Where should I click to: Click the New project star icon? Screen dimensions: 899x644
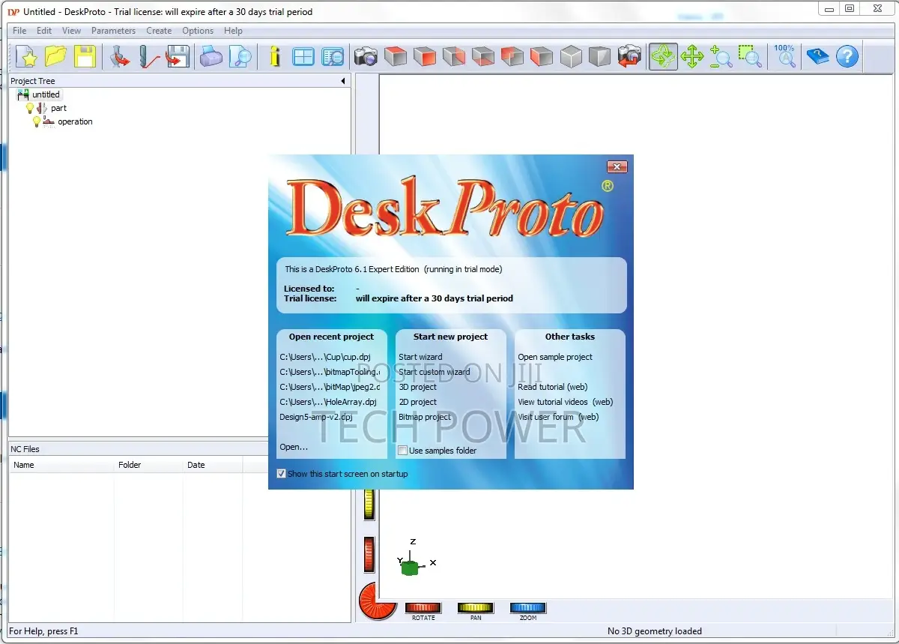click(x=28, y=56)
